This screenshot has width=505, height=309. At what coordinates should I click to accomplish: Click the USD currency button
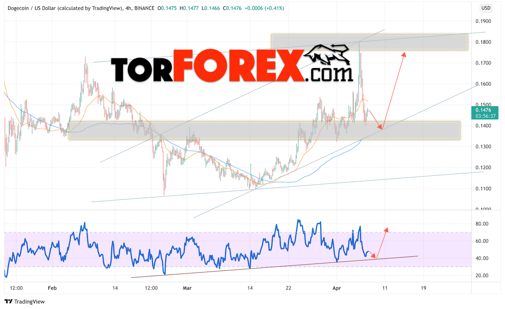pos(486,8)
